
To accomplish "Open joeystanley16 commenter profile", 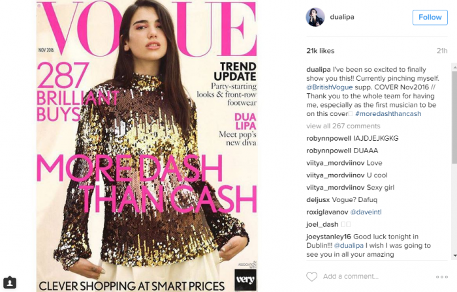I will pyautogui.click(x=328, y=237).
